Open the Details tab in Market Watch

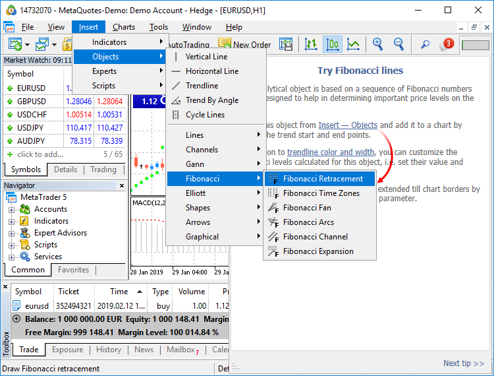[65, 170]
